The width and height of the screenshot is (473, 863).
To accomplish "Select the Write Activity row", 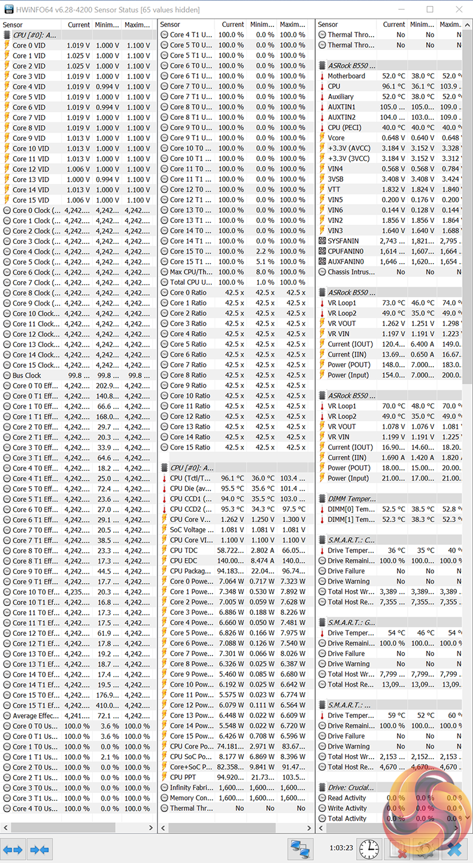I will tap(389, 808).
